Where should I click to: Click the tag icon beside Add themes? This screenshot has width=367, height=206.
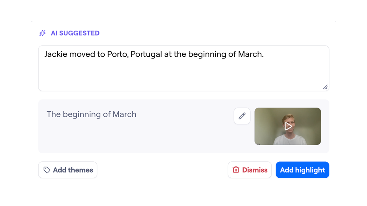click(x=47, y=170)
